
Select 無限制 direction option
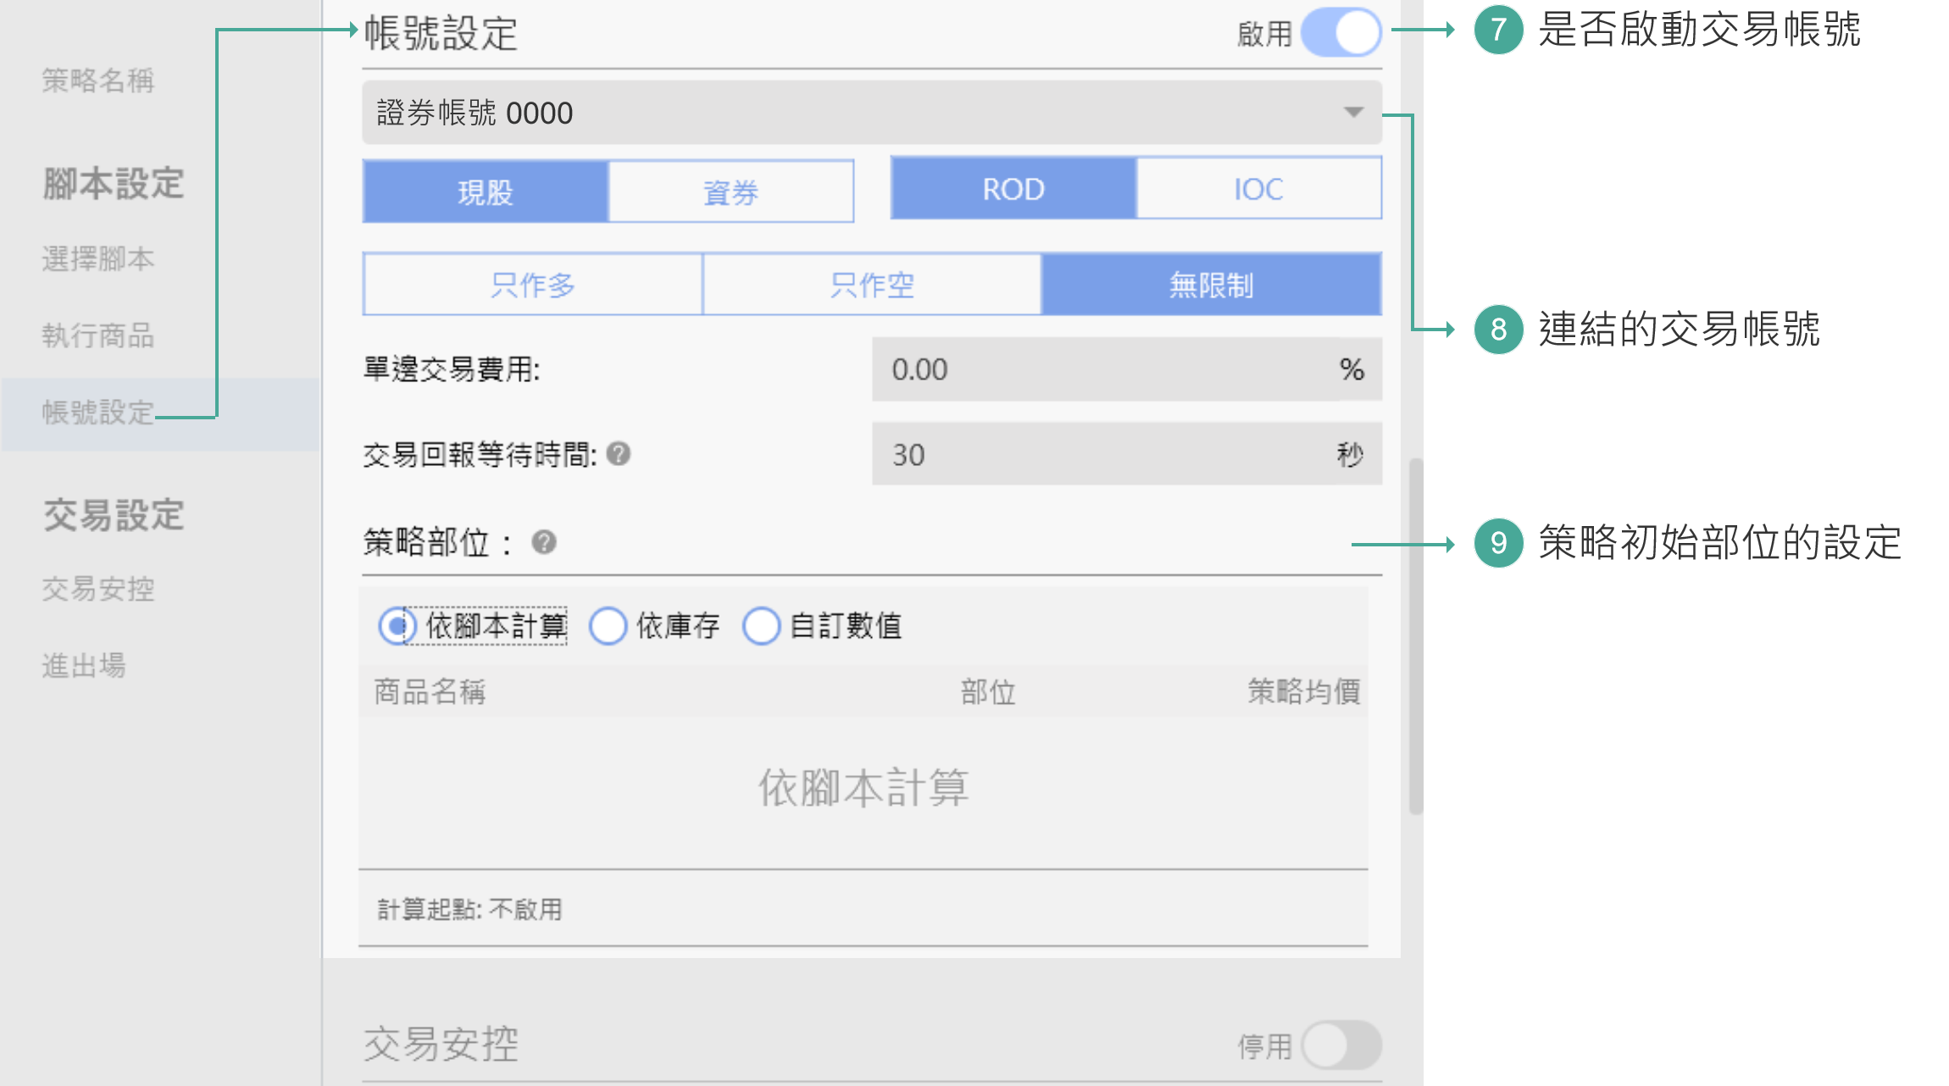click(1211, 285)
